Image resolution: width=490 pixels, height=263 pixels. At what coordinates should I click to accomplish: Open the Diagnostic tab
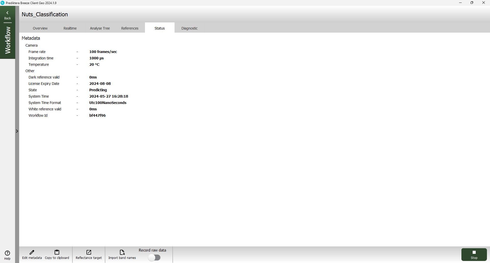(x=189, y=28)
